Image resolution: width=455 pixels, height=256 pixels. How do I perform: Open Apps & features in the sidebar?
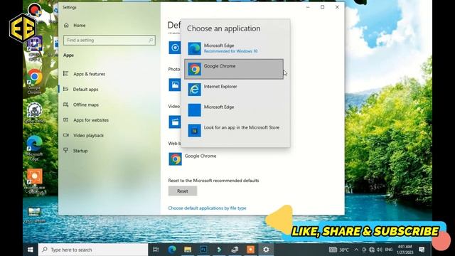(x=89, y=74)
